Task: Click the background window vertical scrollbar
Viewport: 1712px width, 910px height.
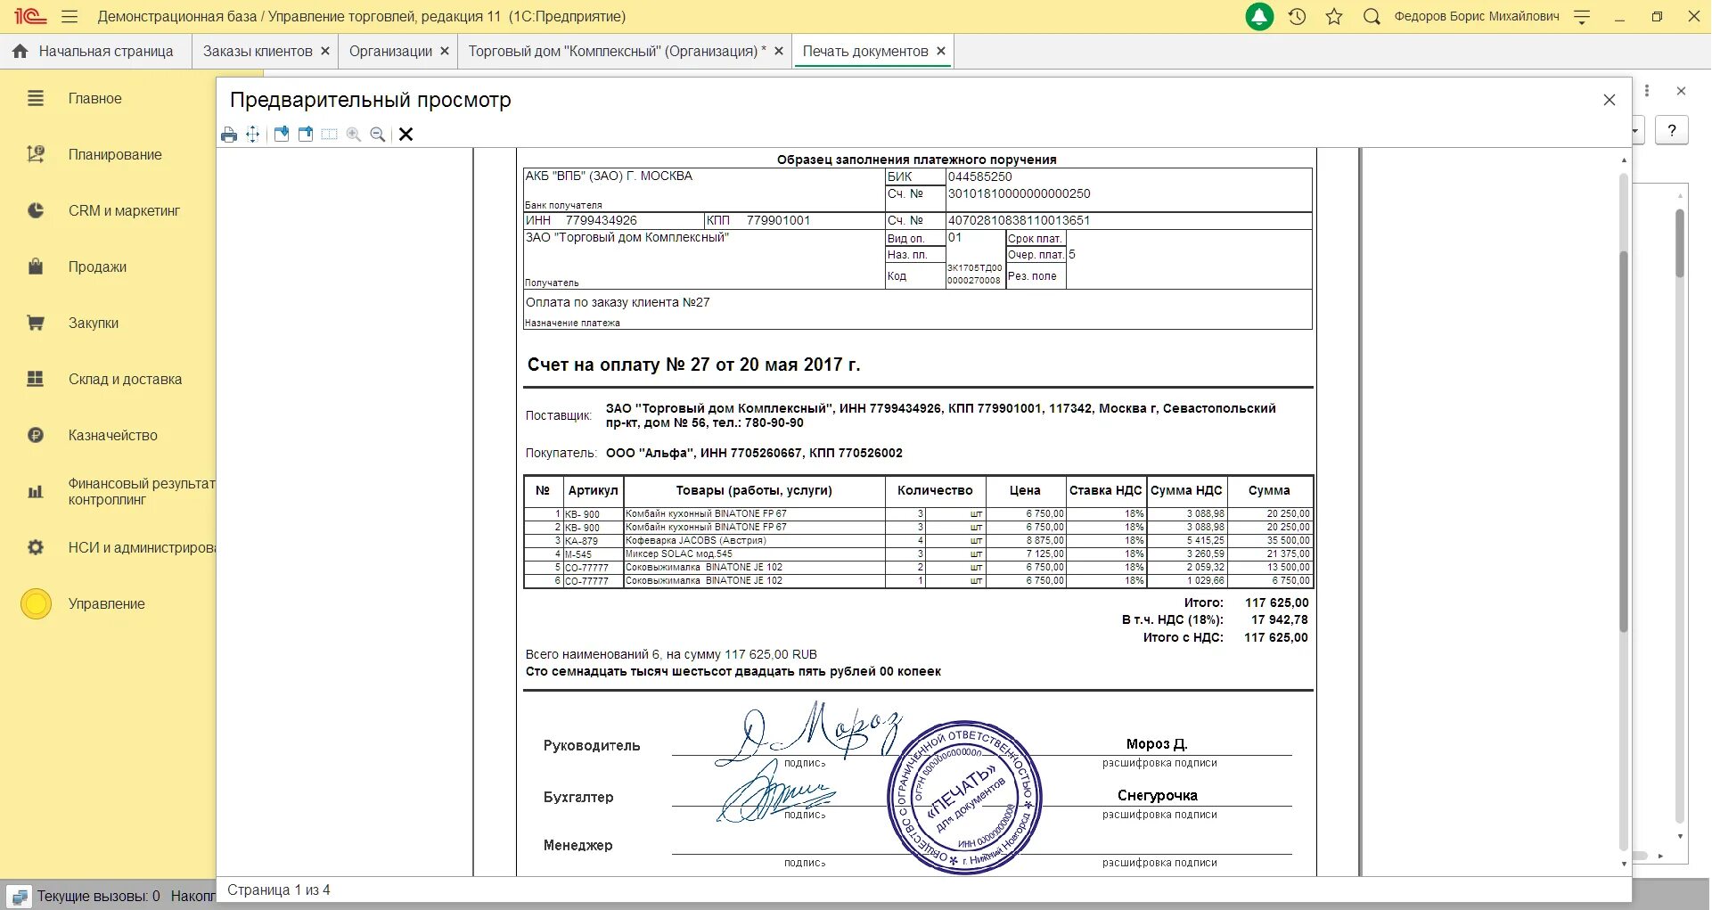Action: (1679, 243)
